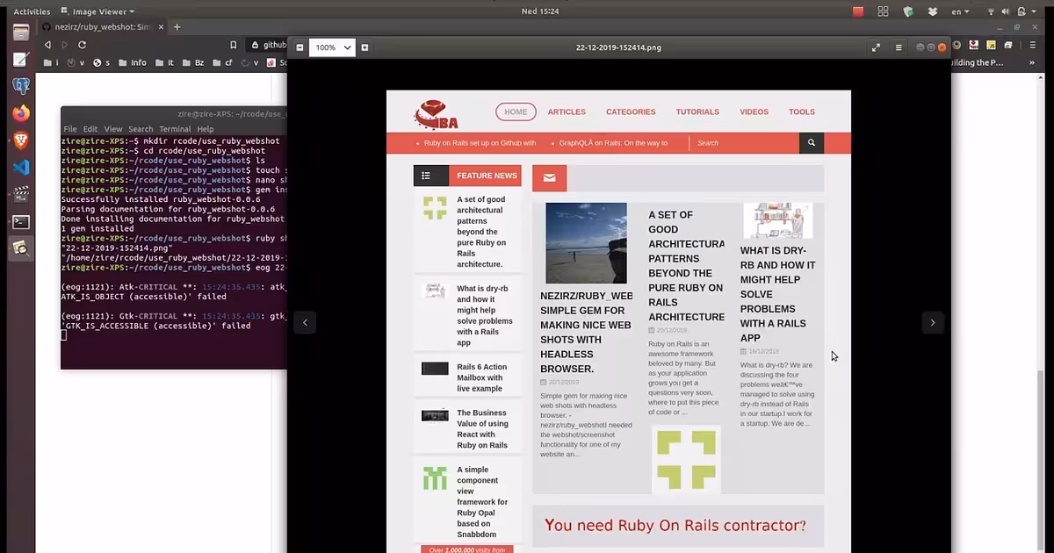The width and height of the screenshot is (1054, 553).
Task: Open the 'Info' bookmarks folder
Action: click(134, 62)
